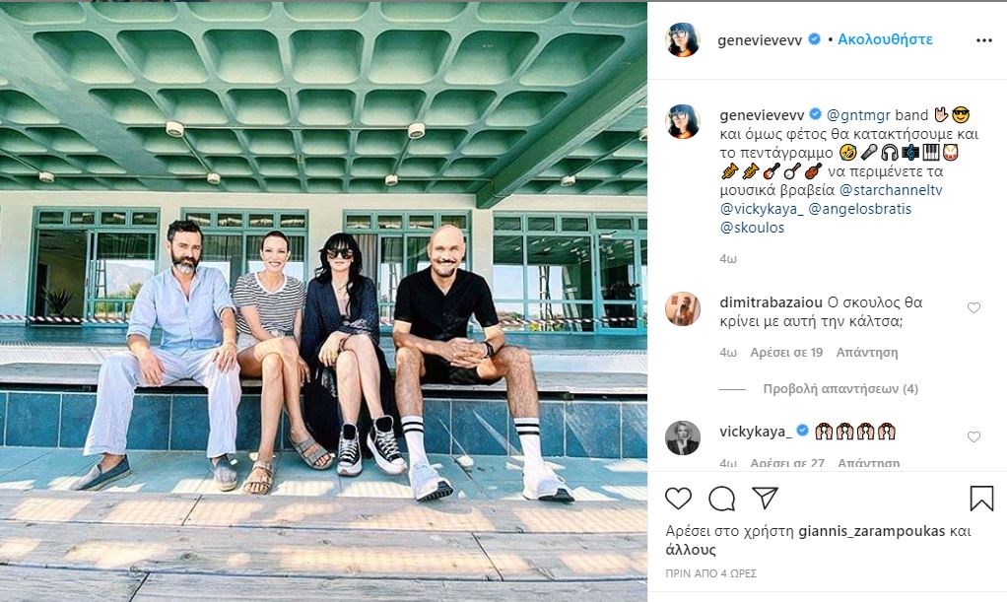Open genevievevv profile picture in header
Image resolution: width=1007 pixels, height=602 pixels.
[x=683, y=39]
